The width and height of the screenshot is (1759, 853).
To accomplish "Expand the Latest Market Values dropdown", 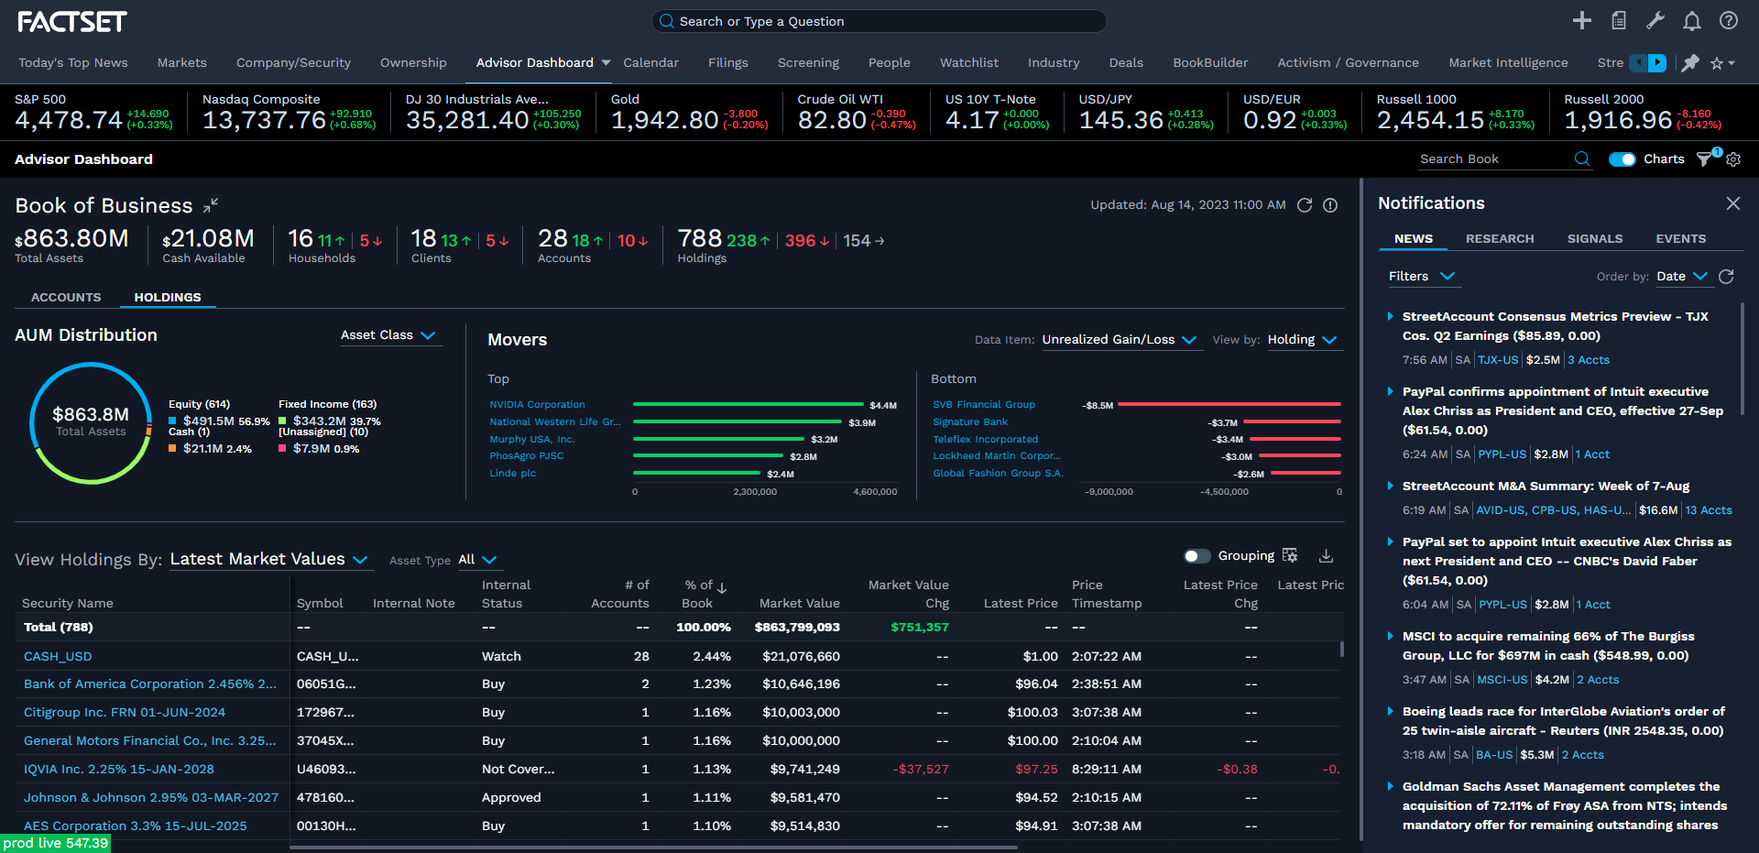I will [x=268, y=560].
